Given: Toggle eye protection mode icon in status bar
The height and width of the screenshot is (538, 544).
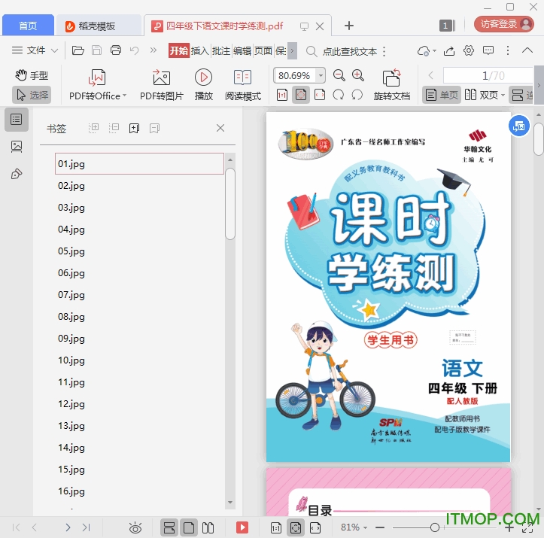Looking at the screenshot, I should pos(135,528).
